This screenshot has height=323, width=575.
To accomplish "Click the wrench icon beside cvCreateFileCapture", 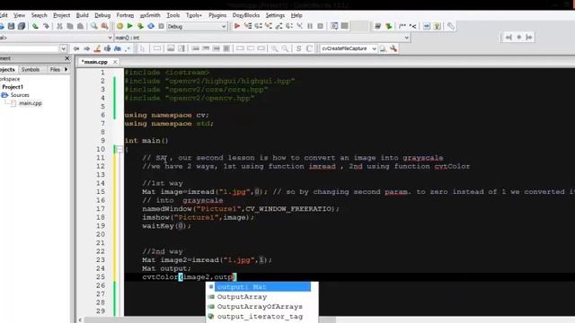I will coord(394,48).
